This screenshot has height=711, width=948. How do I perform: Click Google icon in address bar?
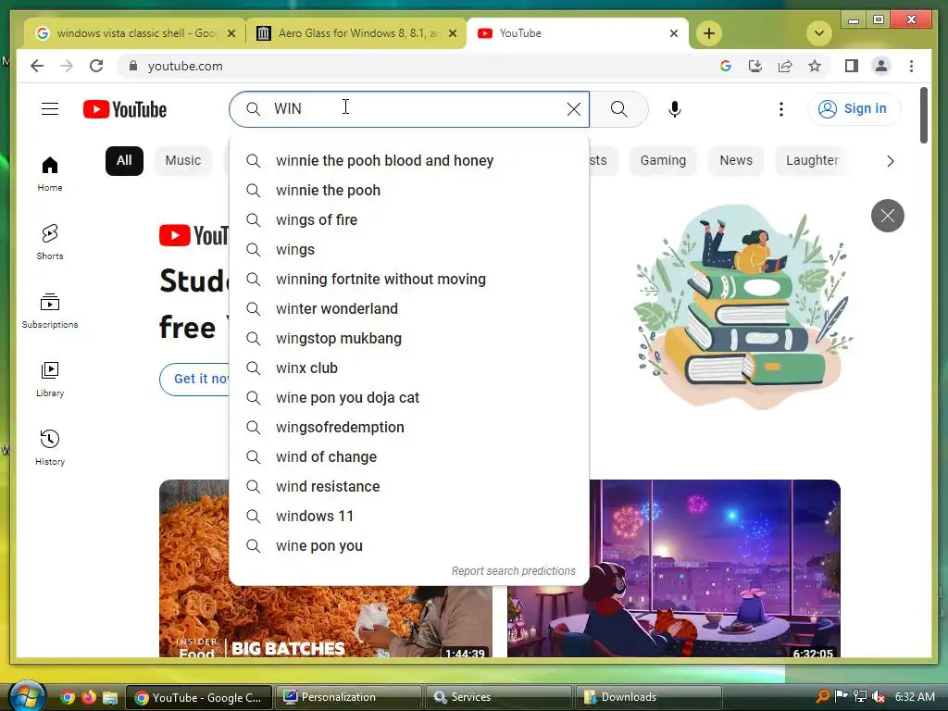726,66
